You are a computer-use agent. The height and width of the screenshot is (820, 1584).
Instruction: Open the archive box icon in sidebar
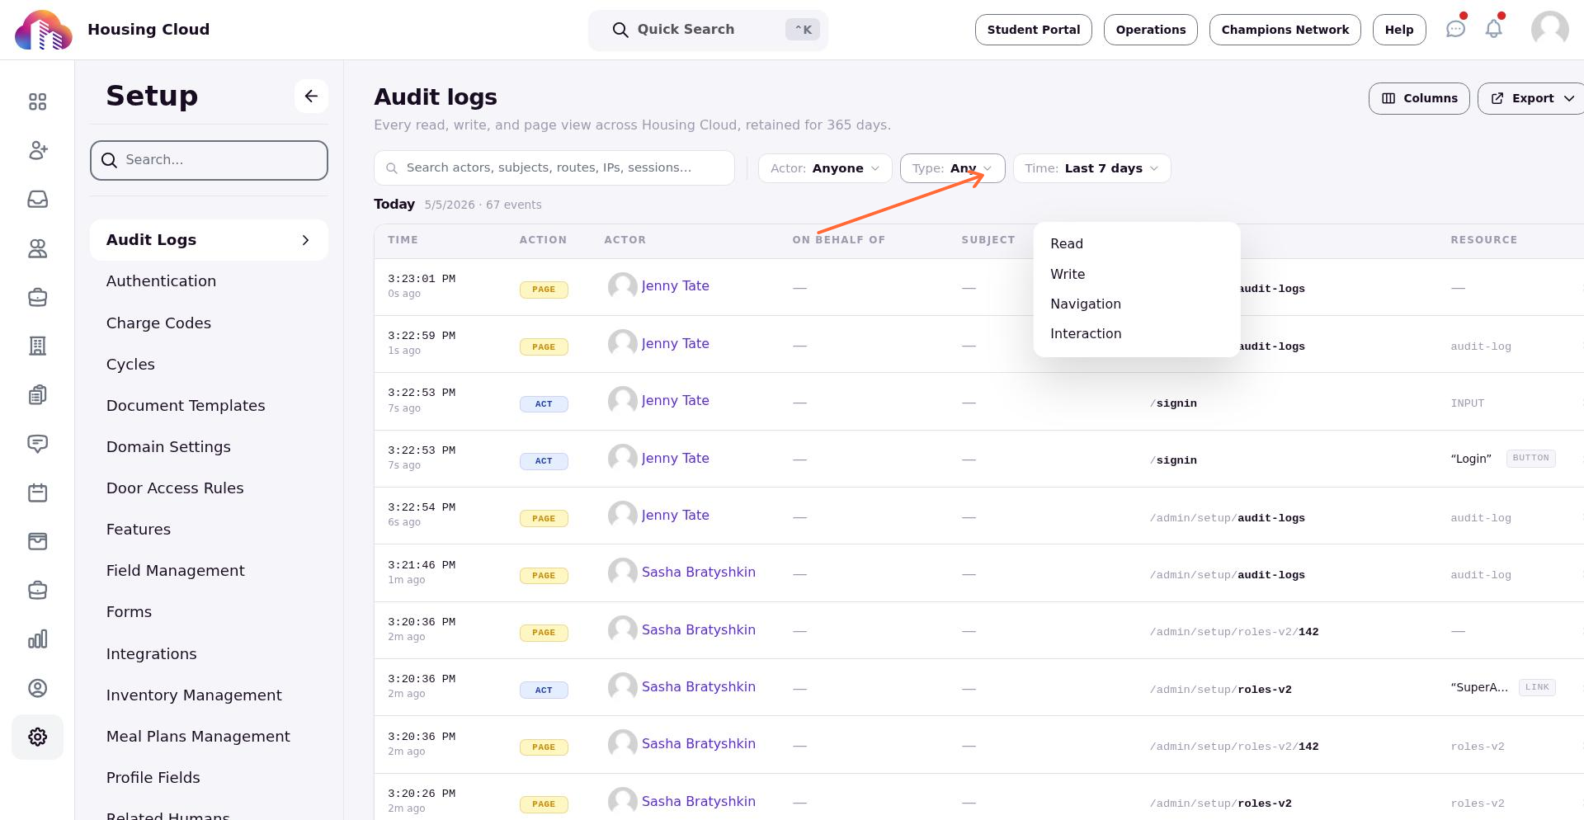[x=37, y=541]
